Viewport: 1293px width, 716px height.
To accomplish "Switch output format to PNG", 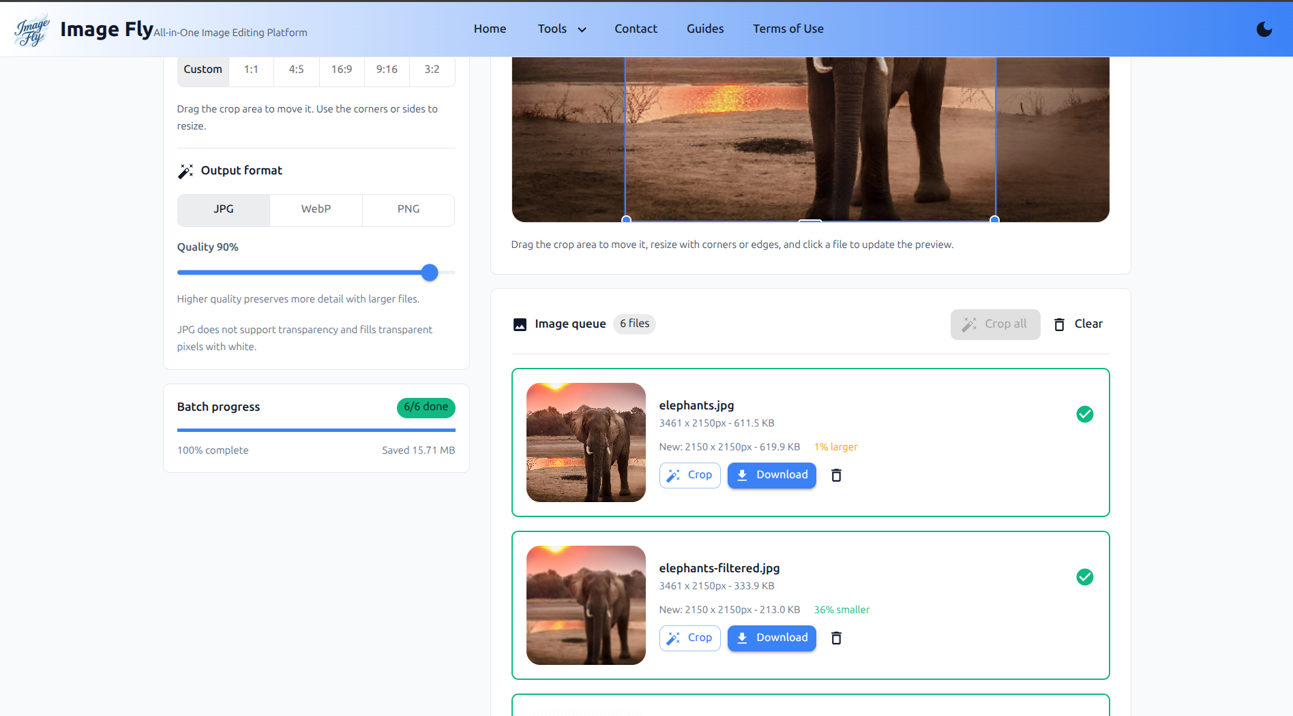I will (408, 210).
